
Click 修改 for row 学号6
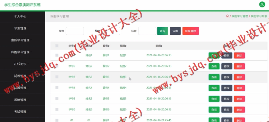227,110
